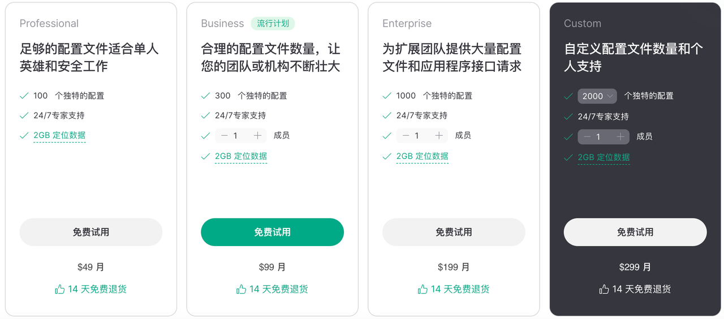Open 2GB 定位数据 link in Custom plan
724x319 pixels.
click(x=604, y=158)
